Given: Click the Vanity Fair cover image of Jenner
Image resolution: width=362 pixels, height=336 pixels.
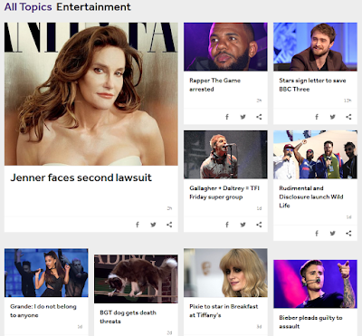Looking at the screenshot, I should coord(91,94).
